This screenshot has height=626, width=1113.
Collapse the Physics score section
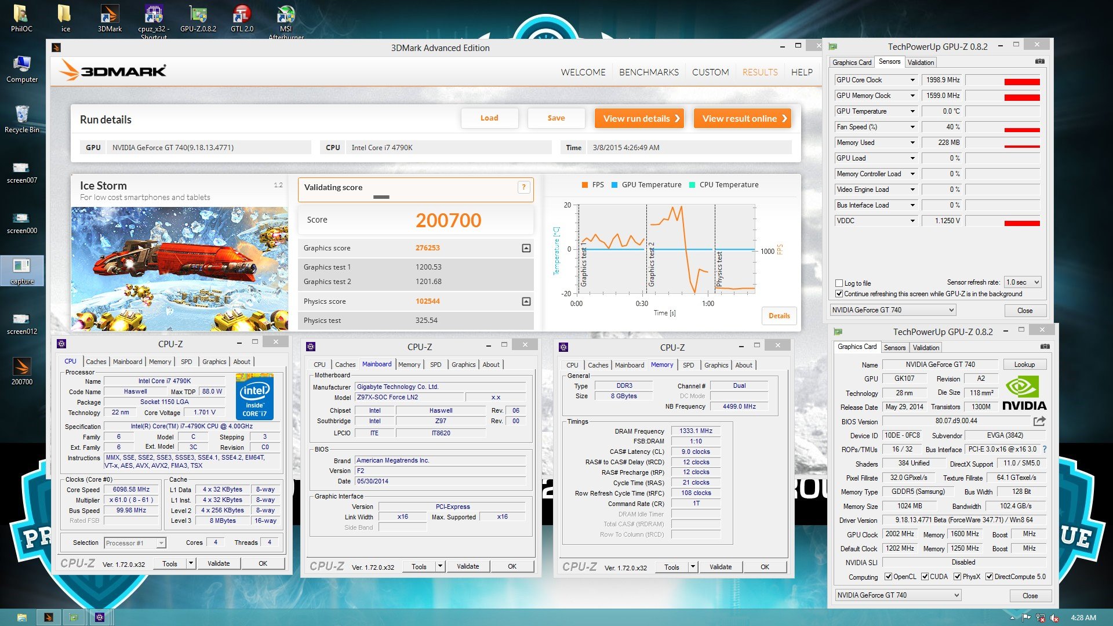click(x=526, y=301)
